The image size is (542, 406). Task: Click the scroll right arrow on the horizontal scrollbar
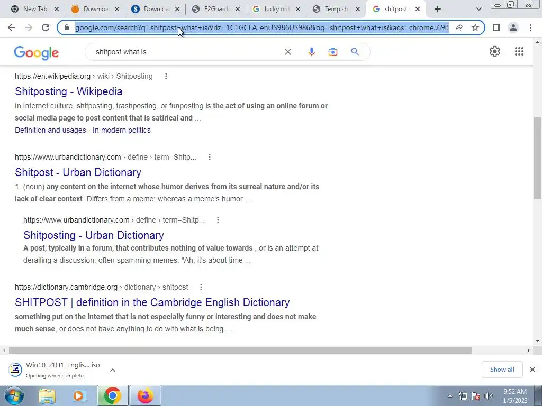pyautogui.click(x=528, y=350)
